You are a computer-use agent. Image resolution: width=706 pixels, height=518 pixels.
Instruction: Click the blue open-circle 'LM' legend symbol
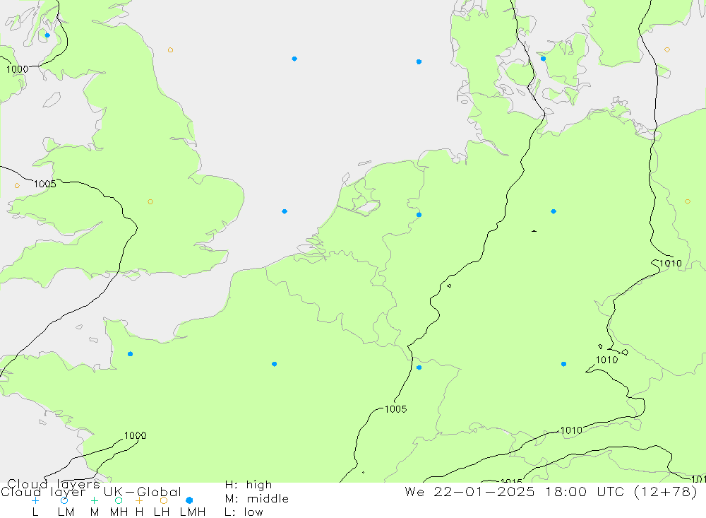(64, 500)
